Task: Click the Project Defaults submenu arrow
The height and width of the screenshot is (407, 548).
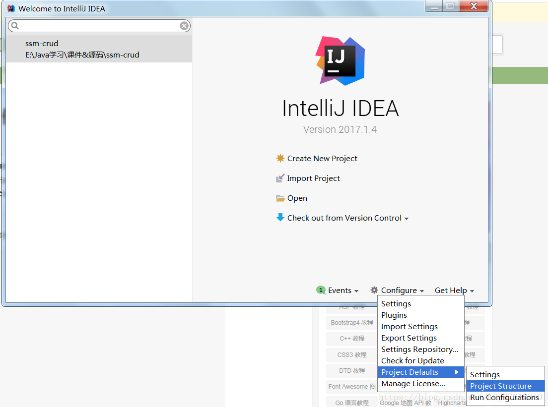Action: coord(457,372)
